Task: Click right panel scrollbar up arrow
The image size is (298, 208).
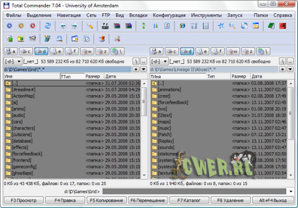Action: tap(291, 83)
